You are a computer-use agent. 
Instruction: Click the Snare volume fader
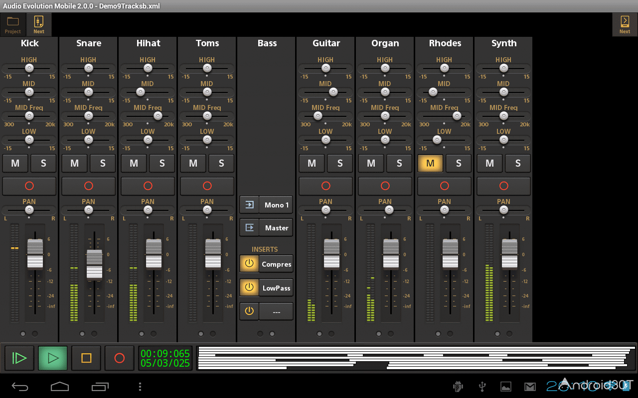tap(94, 264)
